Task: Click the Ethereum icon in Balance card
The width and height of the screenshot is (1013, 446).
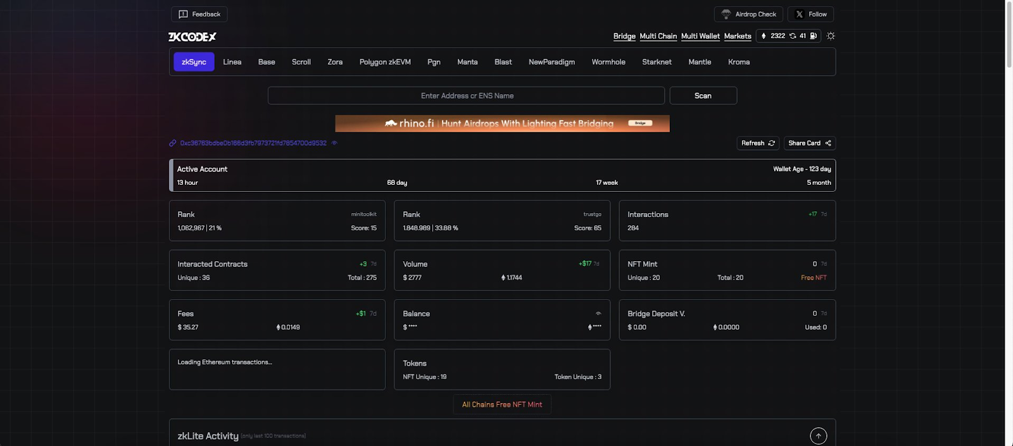Action: 589,327
